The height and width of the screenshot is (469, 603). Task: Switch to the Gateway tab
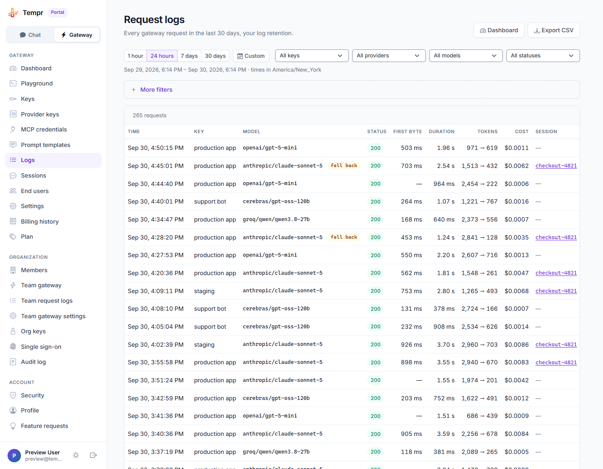(x=77, y=35)
